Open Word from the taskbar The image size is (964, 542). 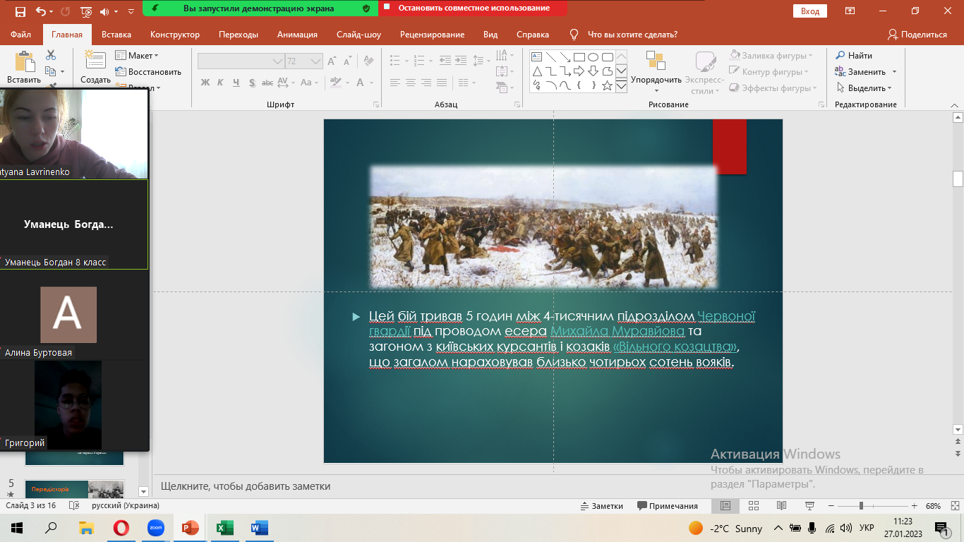tap(259, 528)
